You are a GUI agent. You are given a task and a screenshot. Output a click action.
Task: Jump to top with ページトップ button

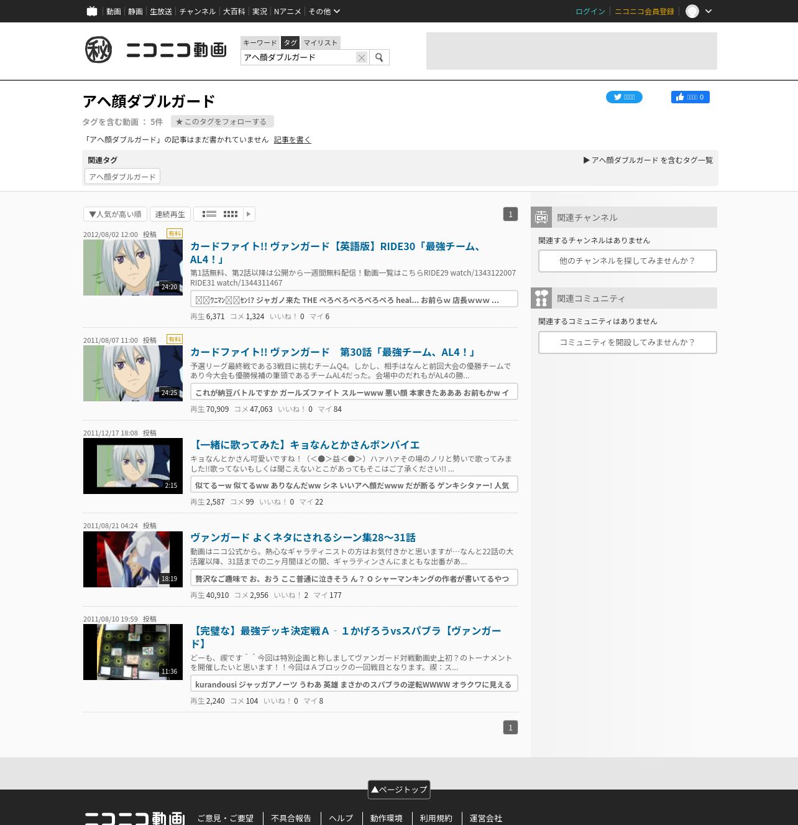click(x=399, y=790)
